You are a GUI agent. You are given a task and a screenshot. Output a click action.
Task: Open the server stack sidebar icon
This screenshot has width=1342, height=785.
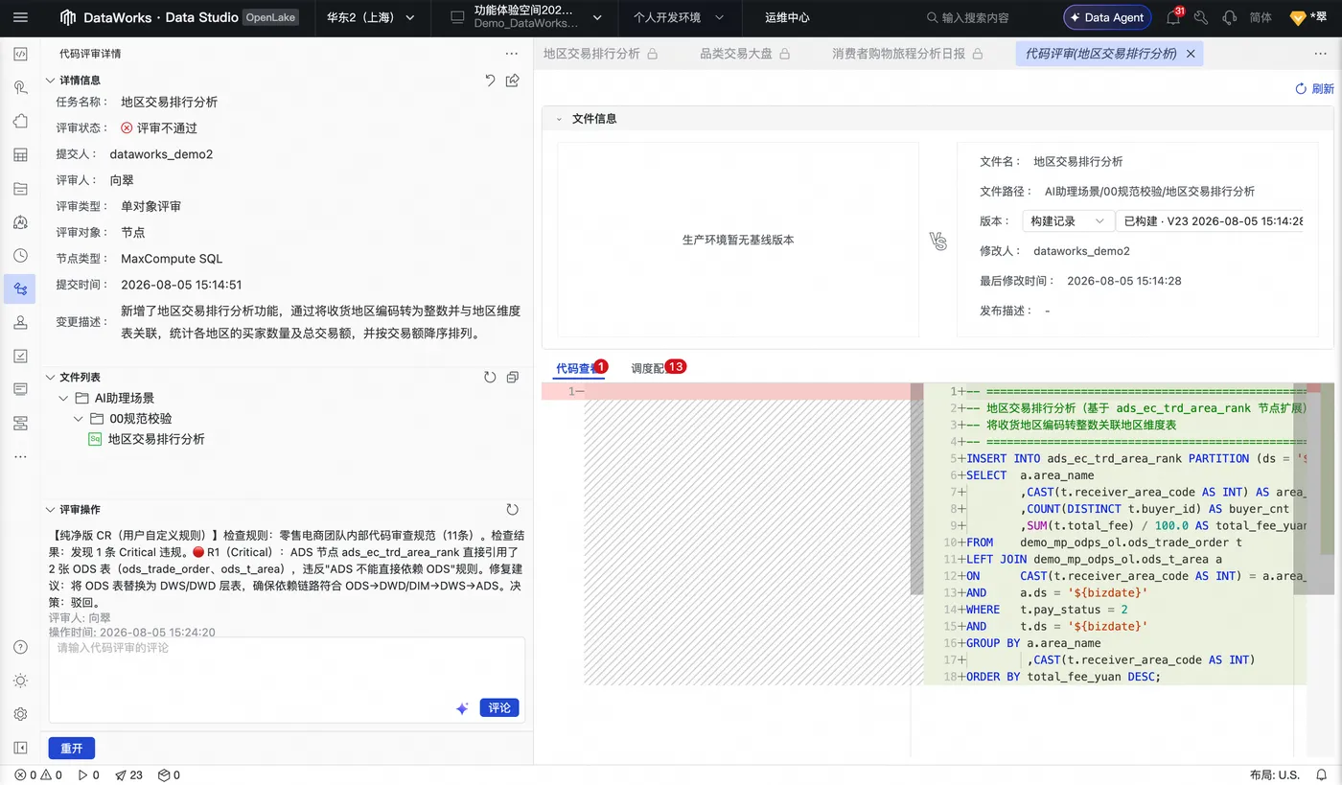coord(20,423)
